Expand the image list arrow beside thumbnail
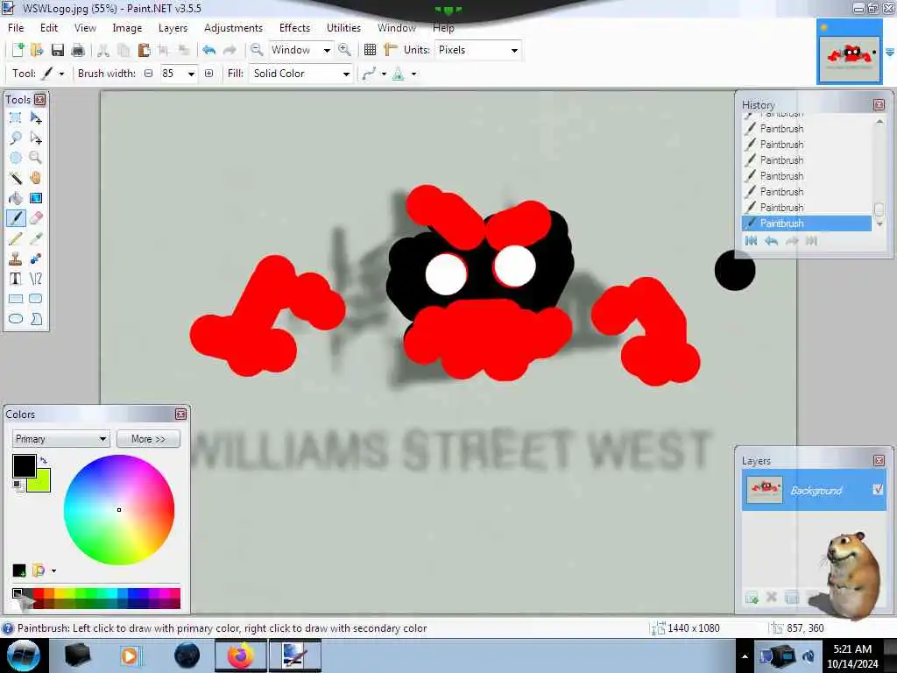The width and height of the screenshot is (897, 673). [889, 52]
